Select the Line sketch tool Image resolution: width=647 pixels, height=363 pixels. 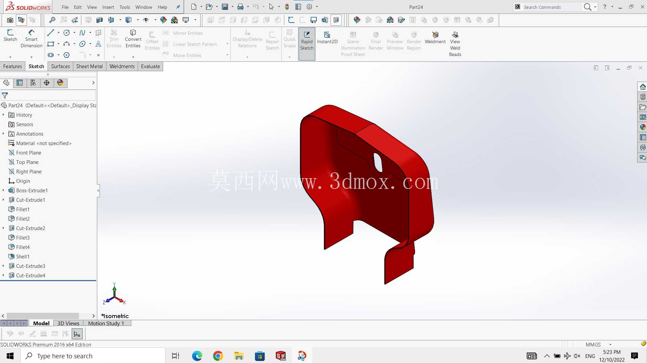[x=51, y=33]
